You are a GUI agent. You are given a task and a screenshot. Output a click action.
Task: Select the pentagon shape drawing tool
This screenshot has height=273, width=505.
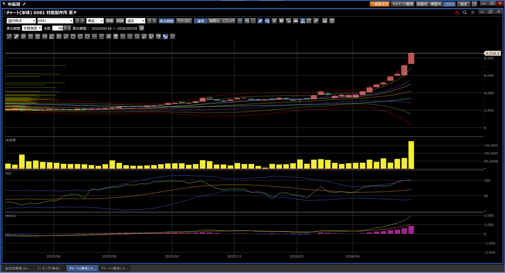[x=73, y=37]
